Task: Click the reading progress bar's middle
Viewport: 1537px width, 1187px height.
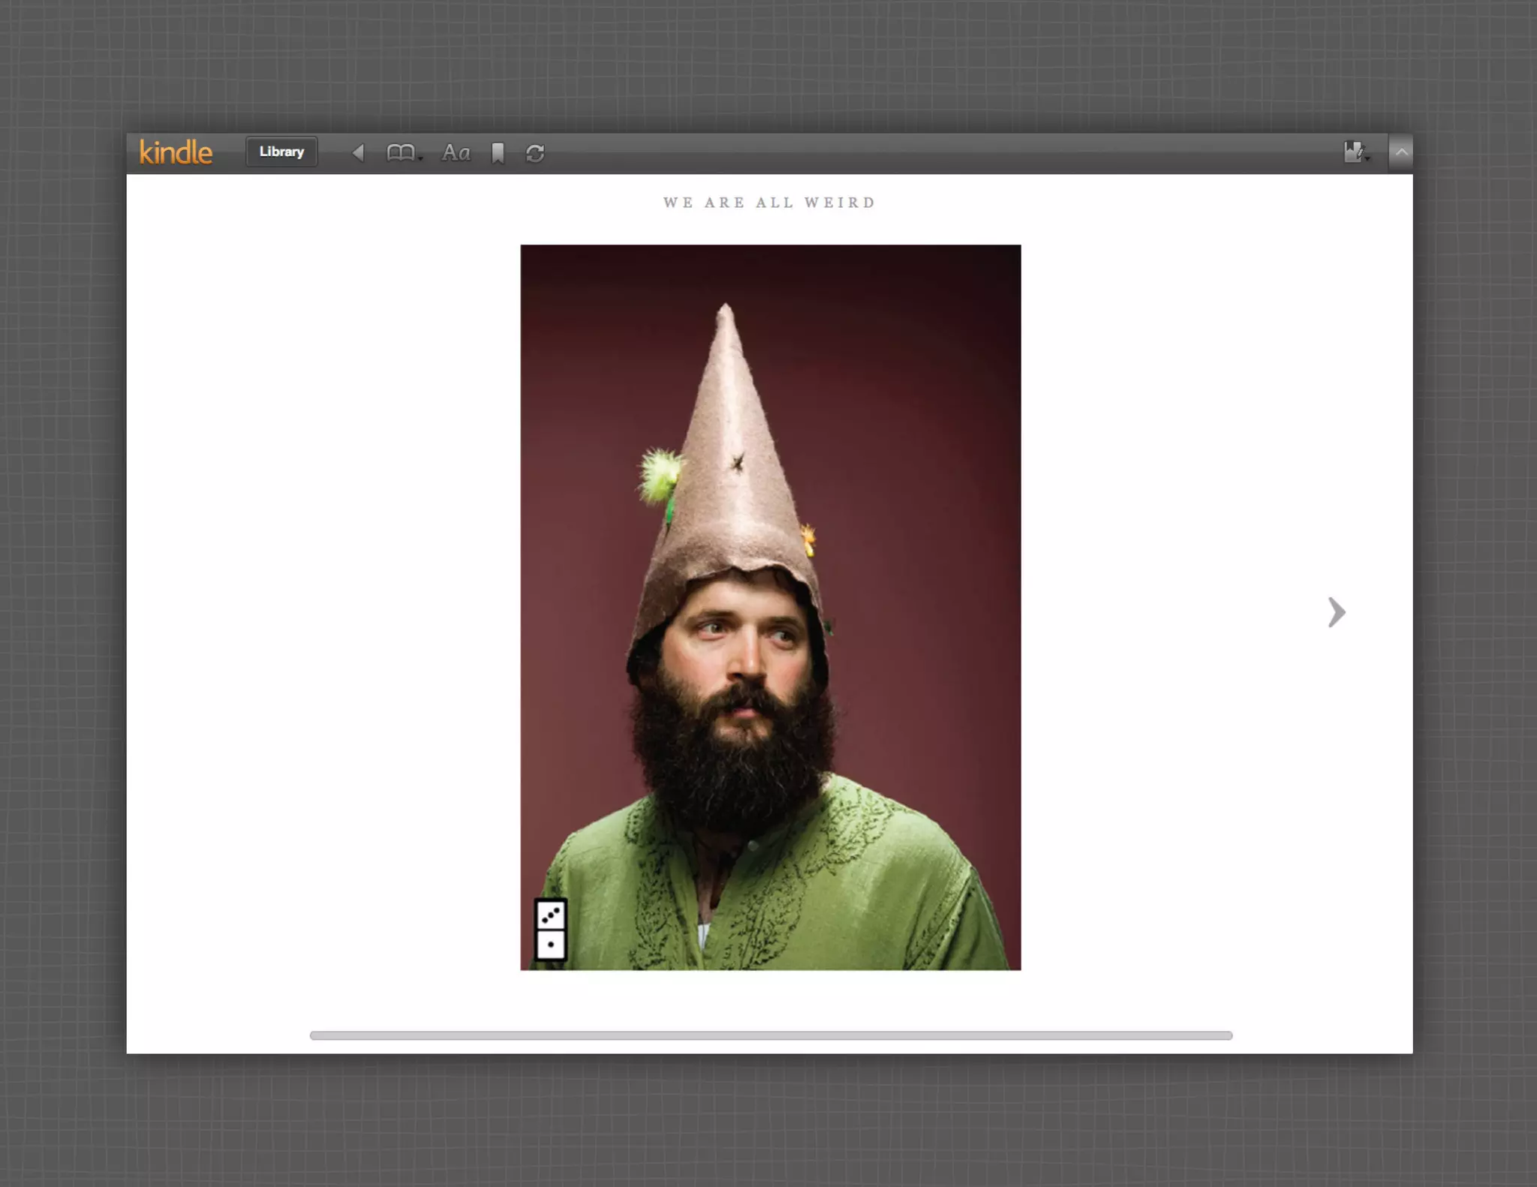Action: coord(771,1035)
